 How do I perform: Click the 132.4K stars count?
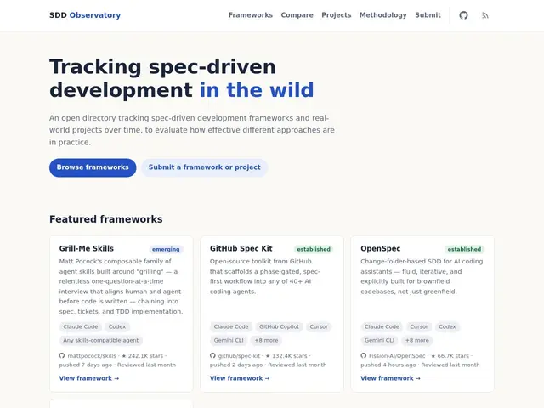click(286, 356)
